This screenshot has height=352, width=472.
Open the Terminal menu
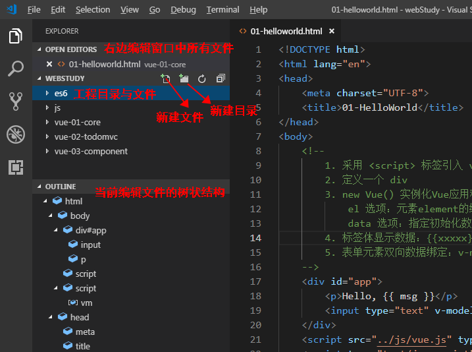223,10
